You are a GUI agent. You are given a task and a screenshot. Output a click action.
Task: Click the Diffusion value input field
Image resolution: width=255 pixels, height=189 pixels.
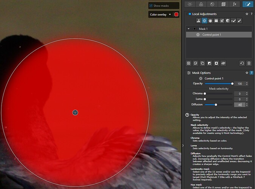tap(239, 104)
